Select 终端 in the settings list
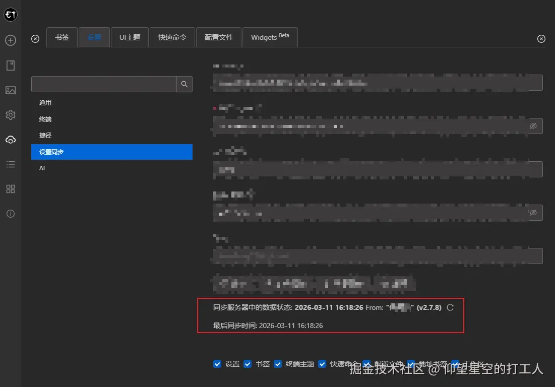This screenshot has width=555, height=387. [x=112, y=119]
